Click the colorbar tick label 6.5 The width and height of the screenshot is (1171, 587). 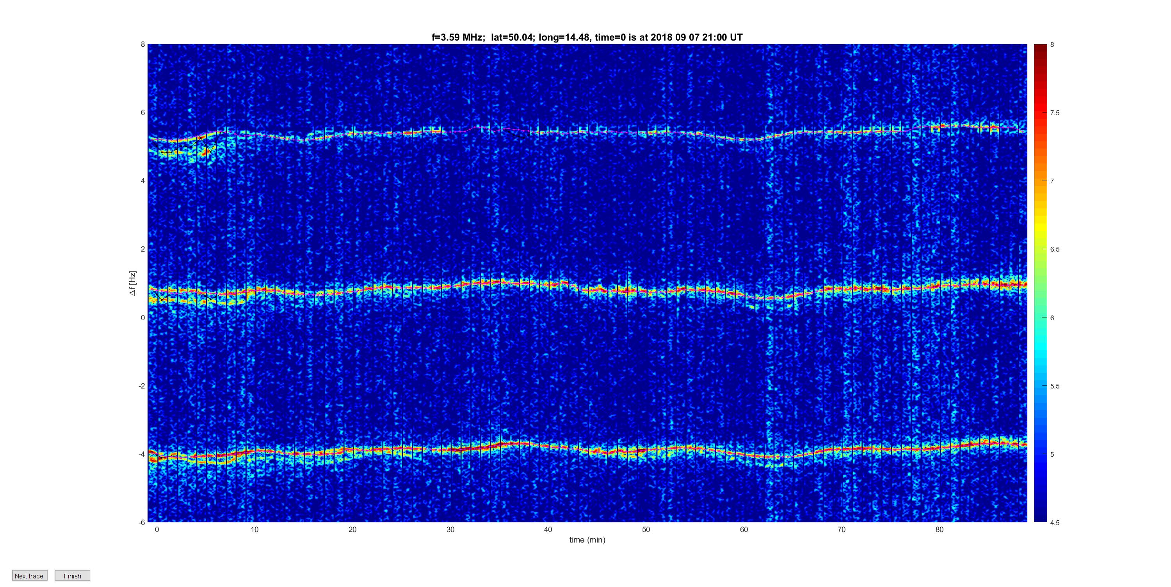1055,250
